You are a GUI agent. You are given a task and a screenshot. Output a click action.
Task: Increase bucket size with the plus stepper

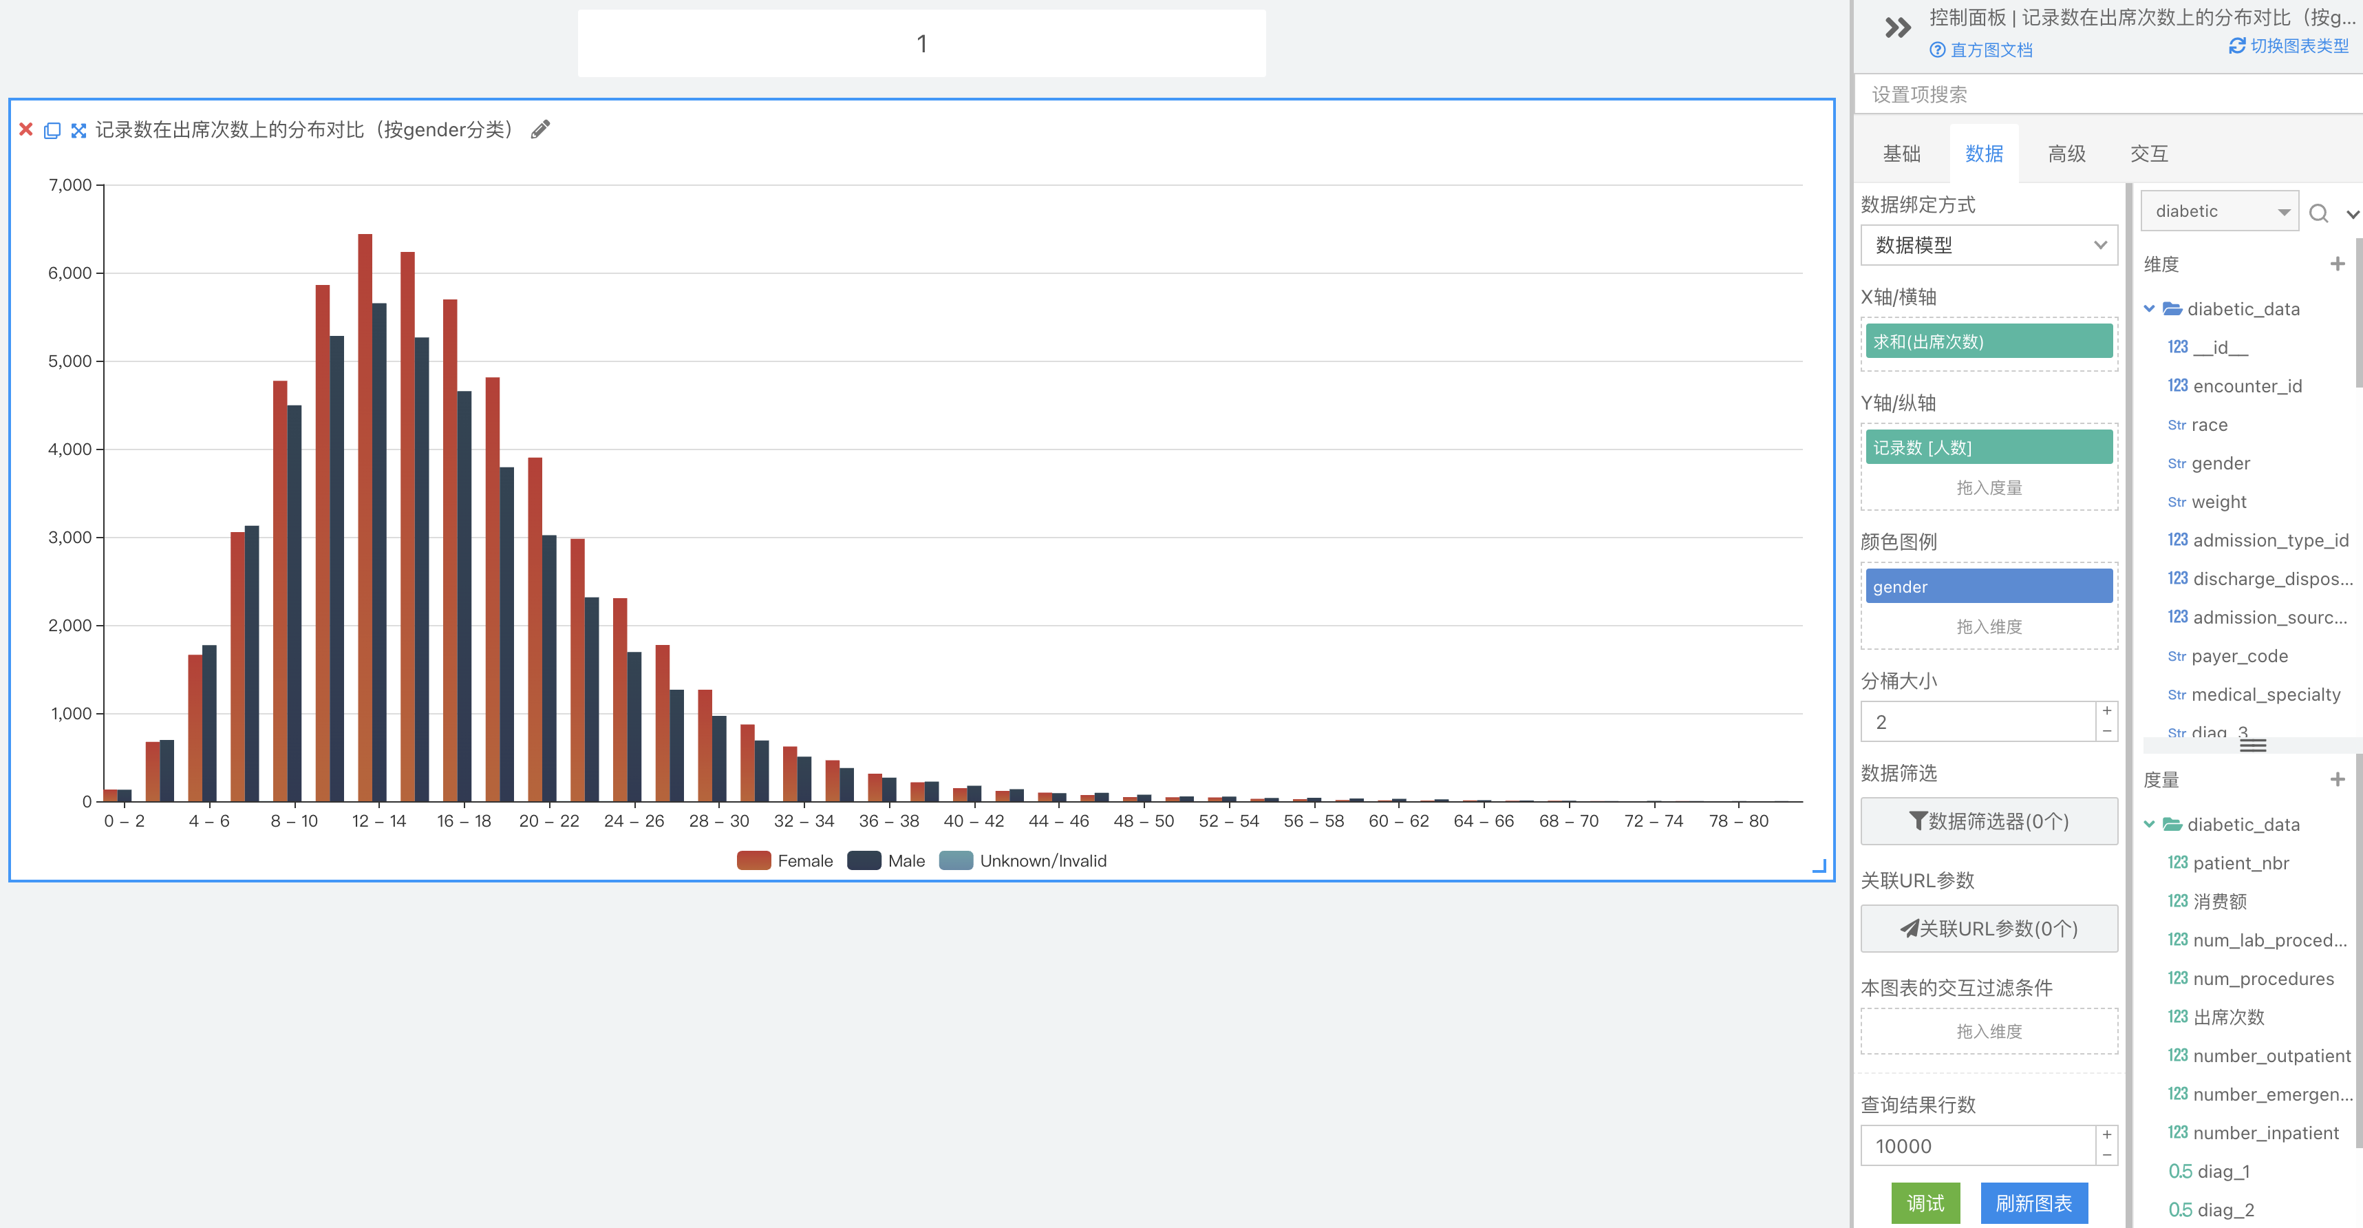tap(2107, 711)
